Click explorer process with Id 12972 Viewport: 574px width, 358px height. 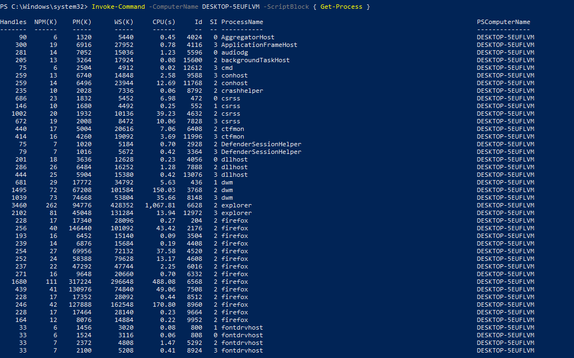[237, 213]
